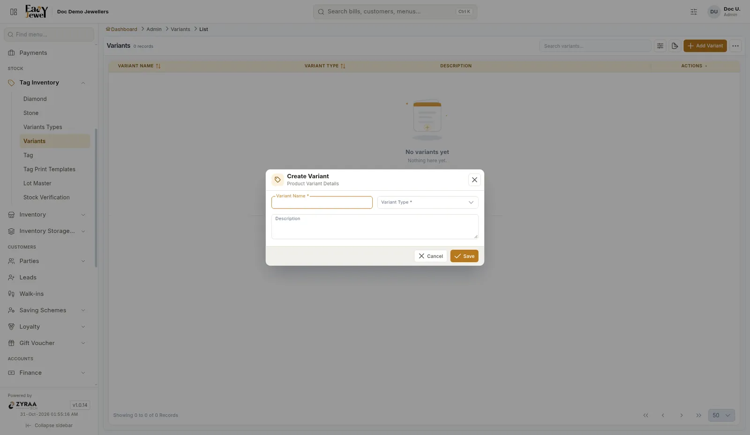
Task: Close the Create Variant dialog
Action: tap(474, 180)
